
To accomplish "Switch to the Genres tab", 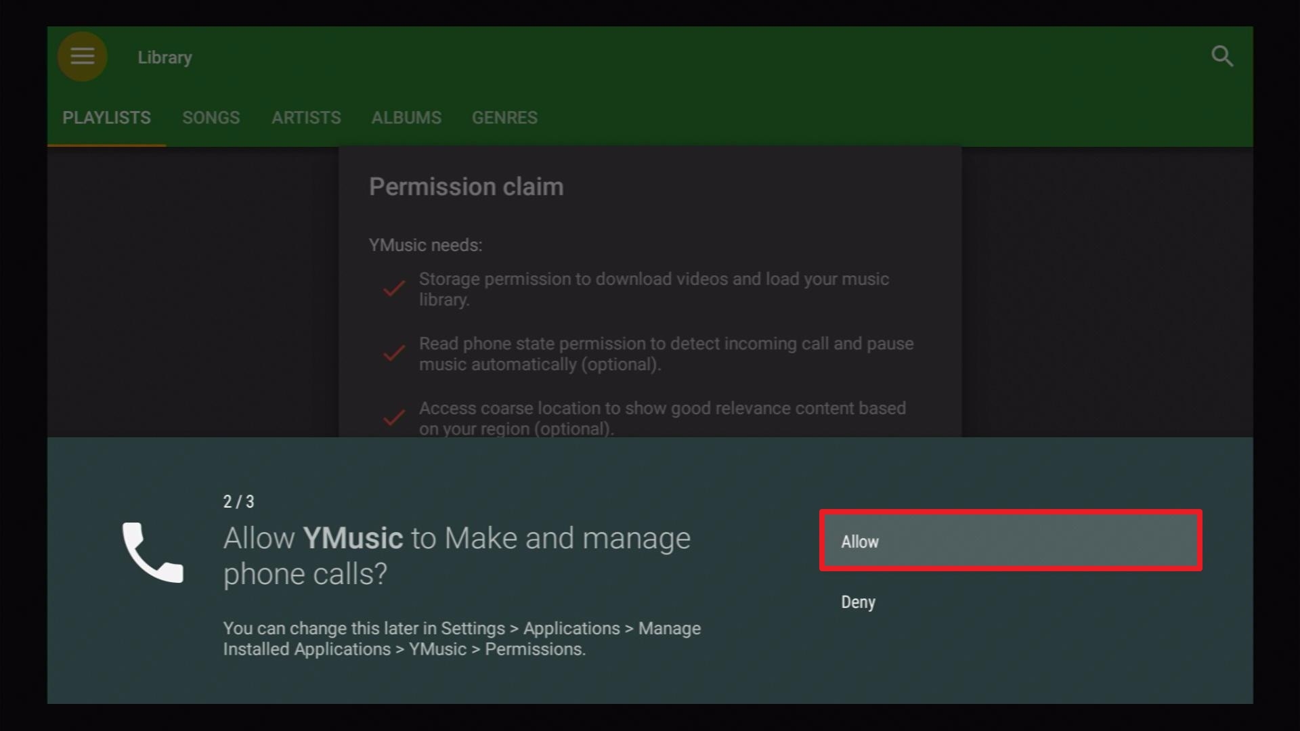I will click(504, 118).
